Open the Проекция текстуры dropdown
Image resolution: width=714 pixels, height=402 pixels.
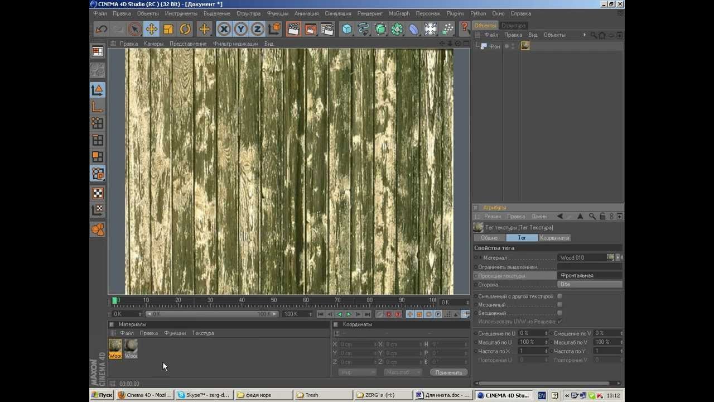[x=590, y=276]
